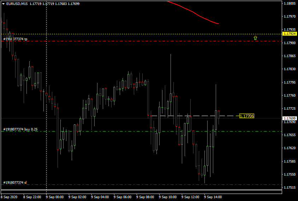Screen dimensions: 298x201
Task: Click the triangle before EURUSD,M15 title
Action: tap(3, 4)
